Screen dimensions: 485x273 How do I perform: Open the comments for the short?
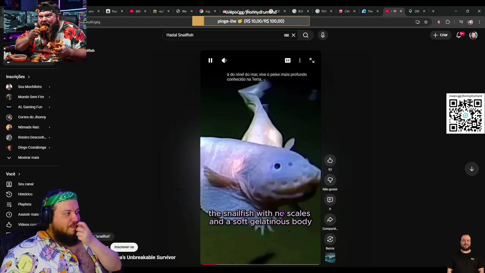point(330,200)
